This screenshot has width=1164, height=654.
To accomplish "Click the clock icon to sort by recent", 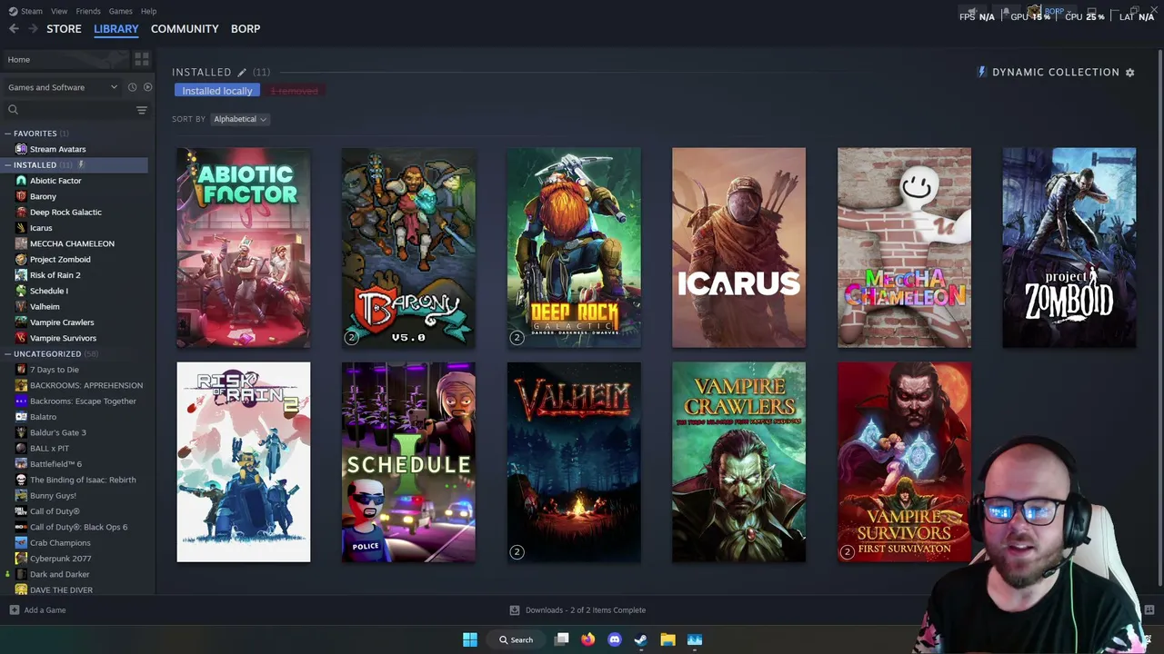I will pos(132,87).
